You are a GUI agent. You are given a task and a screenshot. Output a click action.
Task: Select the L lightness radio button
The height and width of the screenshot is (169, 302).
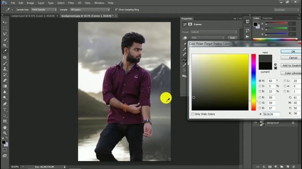point(285,81)
